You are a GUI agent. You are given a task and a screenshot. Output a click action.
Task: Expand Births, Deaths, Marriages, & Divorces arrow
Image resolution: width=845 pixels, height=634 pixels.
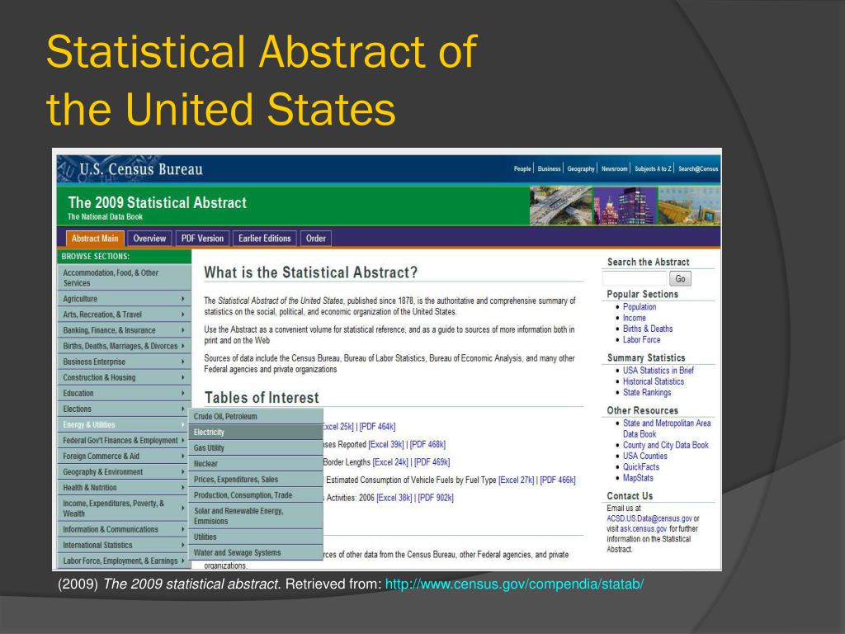182,346
